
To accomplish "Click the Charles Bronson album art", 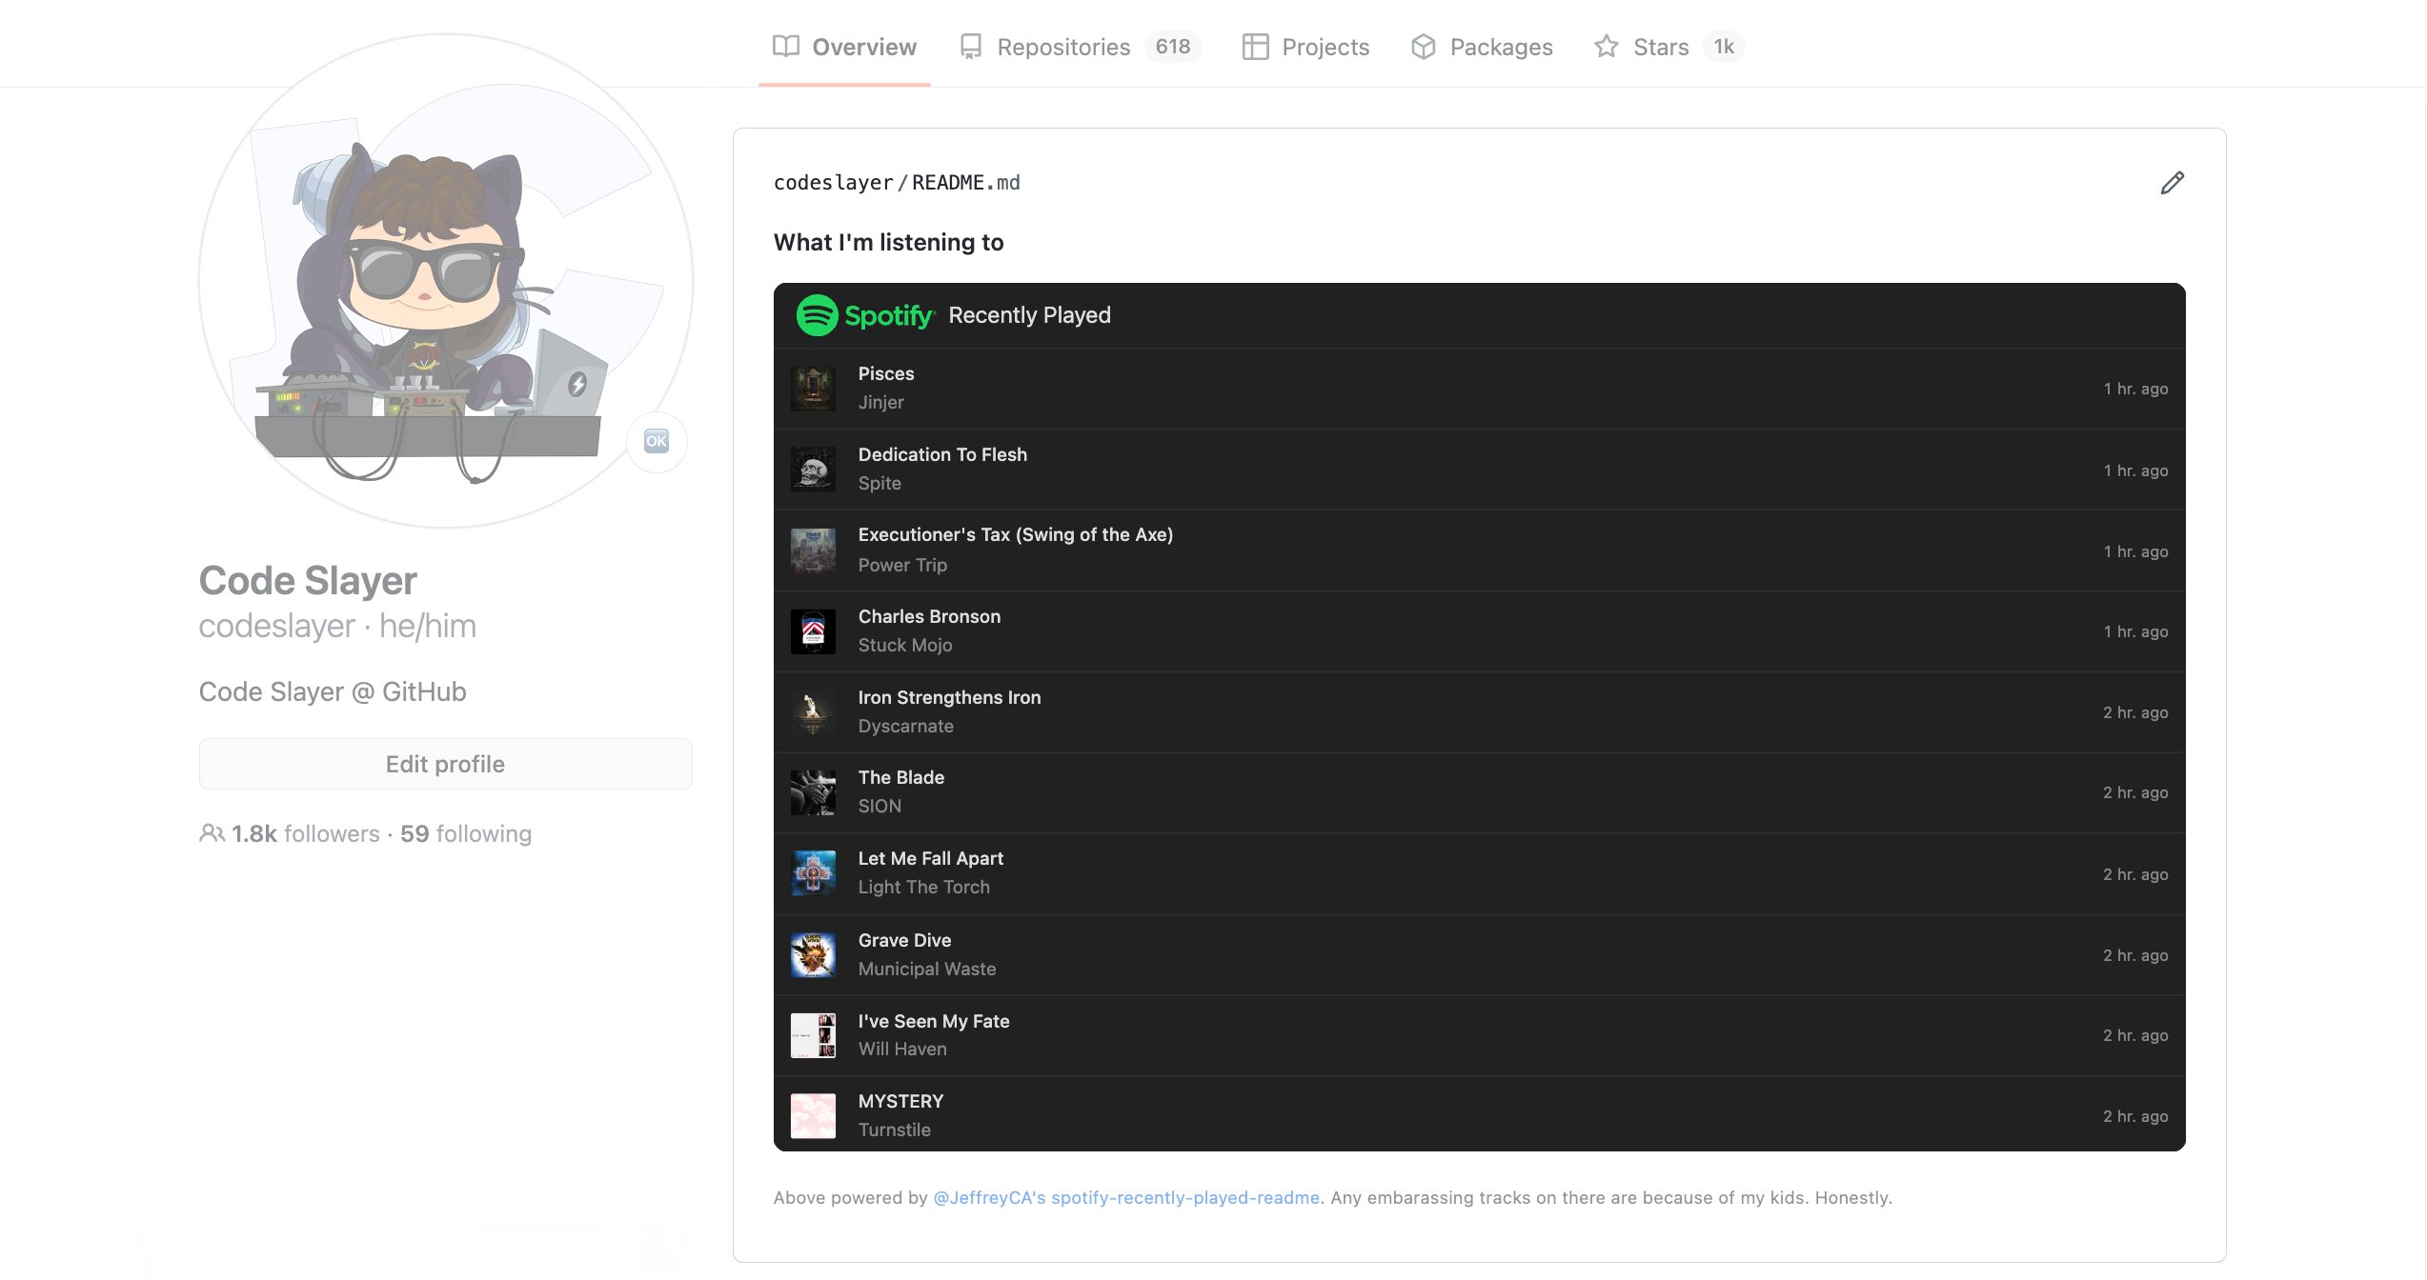I will pos(813,631).
